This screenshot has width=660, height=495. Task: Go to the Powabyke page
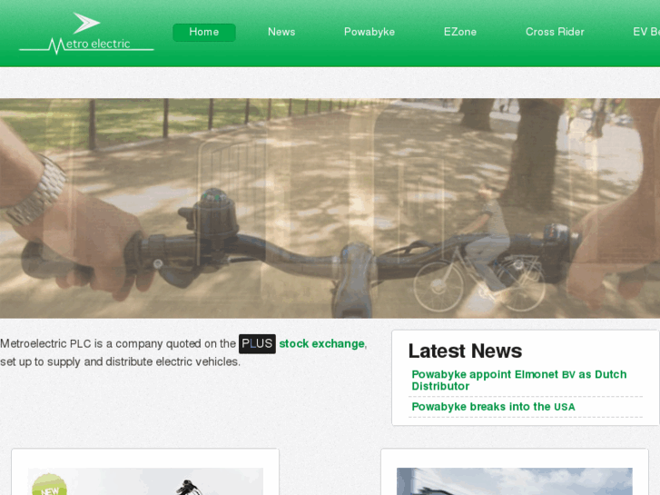click(369, 32)
